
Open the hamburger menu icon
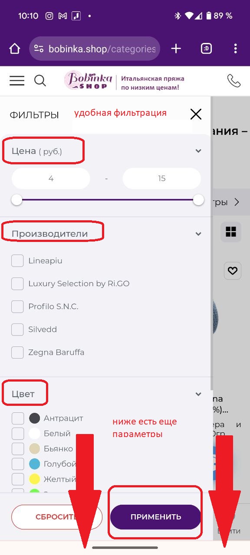point(17,81)
